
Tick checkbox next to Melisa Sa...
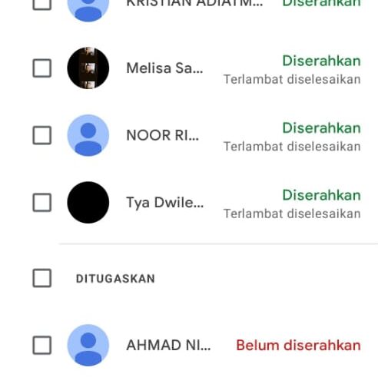42,68
